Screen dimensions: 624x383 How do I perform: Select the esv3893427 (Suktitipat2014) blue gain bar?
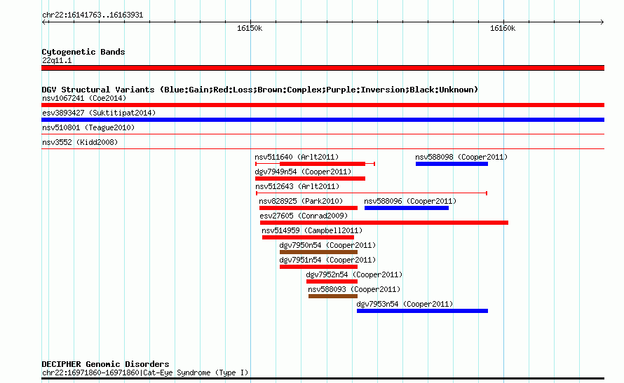323,120
